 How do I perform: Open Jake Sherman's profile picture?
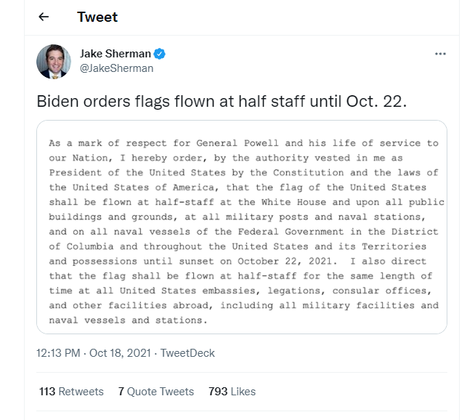[54, 62]
